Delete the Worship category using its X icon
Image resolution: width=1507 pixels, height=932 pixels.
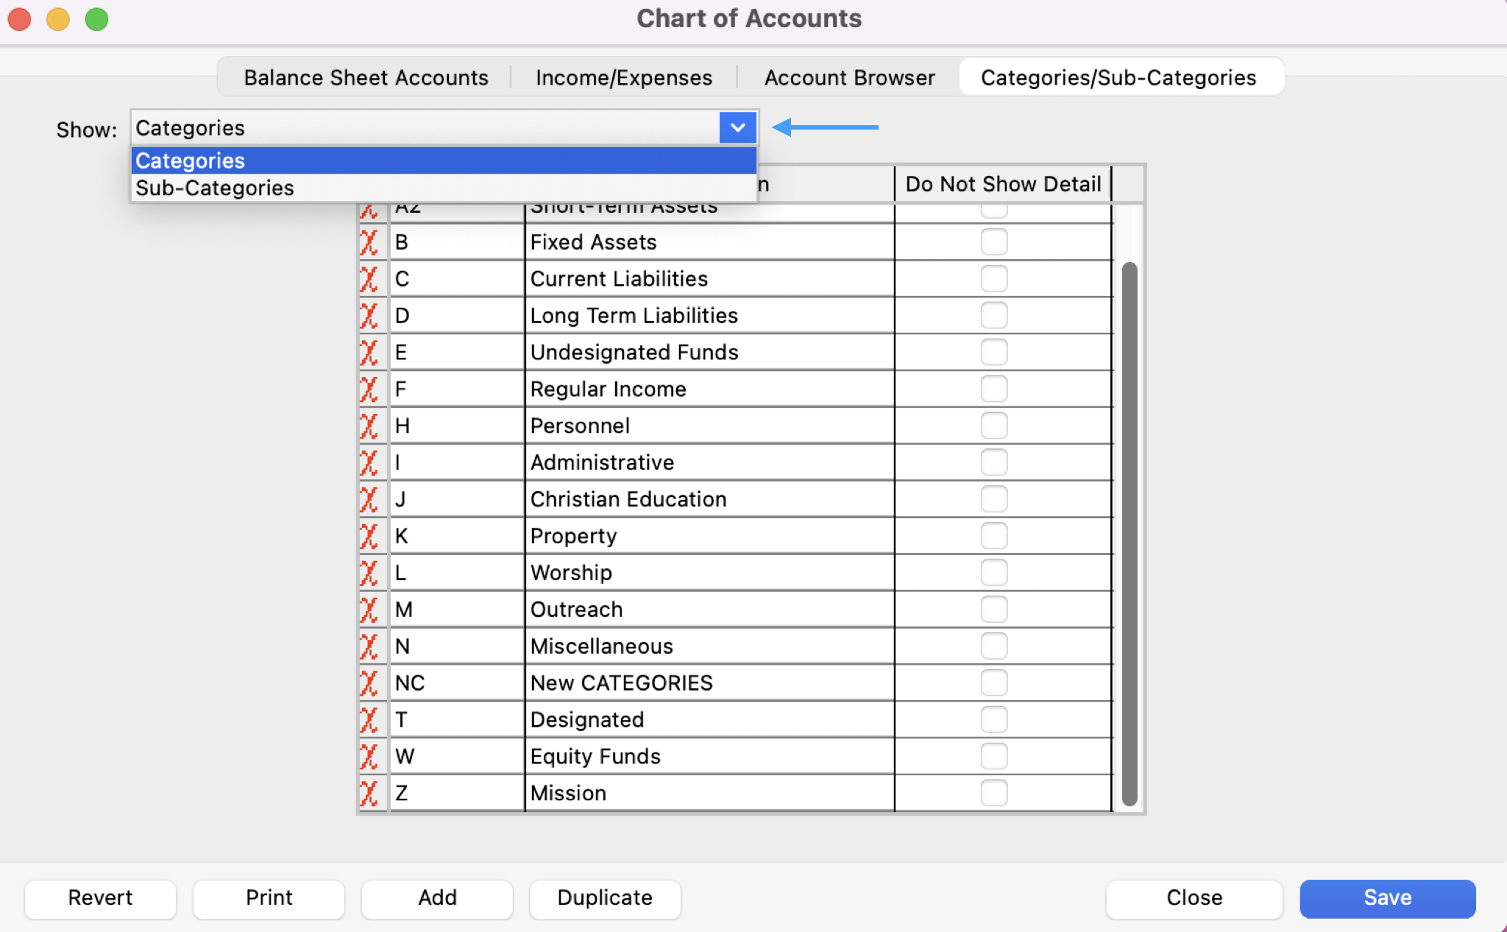(x=369, y=573)
